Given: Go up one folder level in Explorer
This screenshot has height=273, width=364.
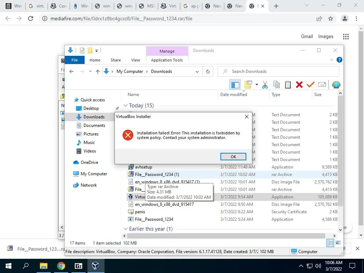Looking at the screenshot, I should click(x=98, y=71).
